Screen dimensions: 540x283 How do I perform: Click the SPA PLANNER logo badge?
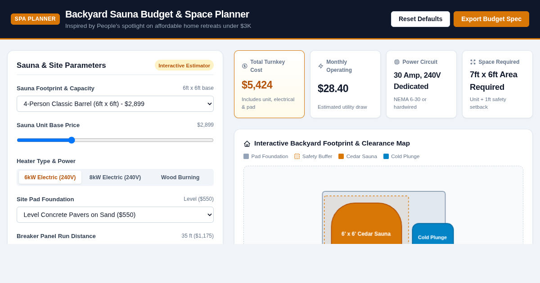(x=35, y=19)
